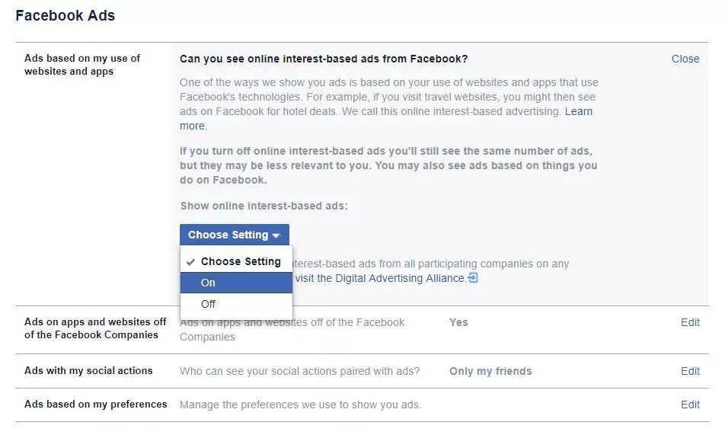
Task: Click the Ads based on my use of websites label
Action: pyautogui.click(x=82, y=65)
